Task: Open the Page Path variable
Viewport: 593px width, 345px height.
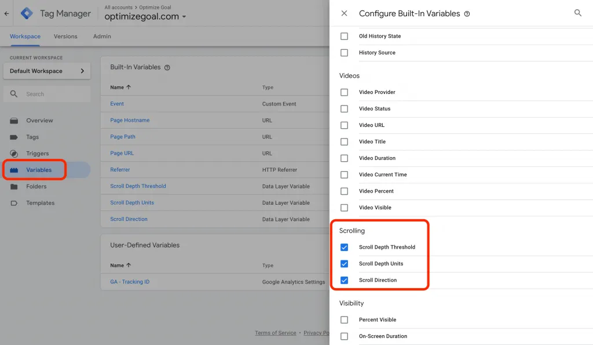Action: pyautogui.click(x=123, y=137)
